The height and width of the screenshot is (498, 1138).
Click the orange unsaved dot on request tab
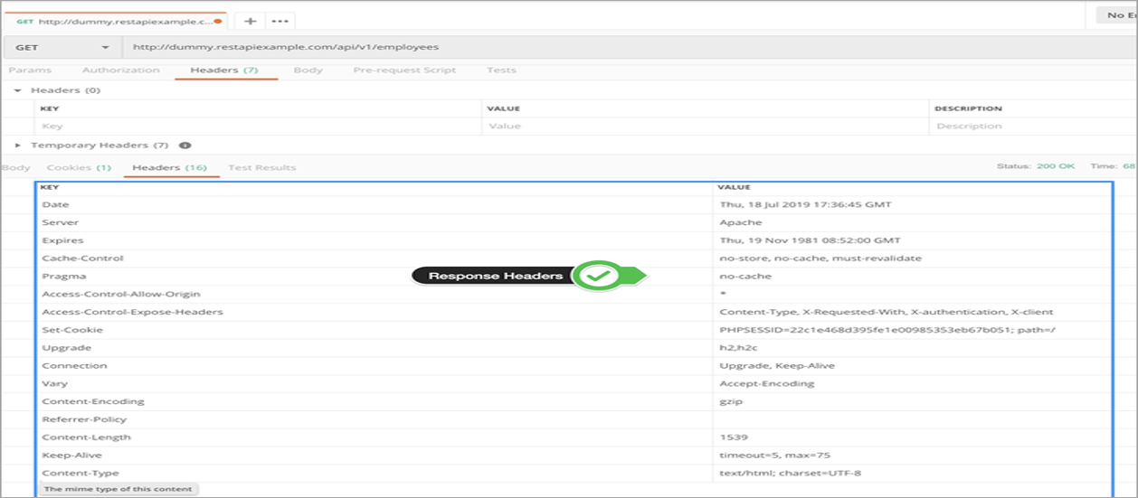[218, 21]
